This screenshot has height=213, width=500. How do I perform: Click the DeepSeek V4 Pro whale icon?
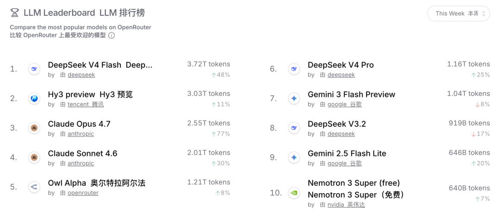tap(294, 69)
